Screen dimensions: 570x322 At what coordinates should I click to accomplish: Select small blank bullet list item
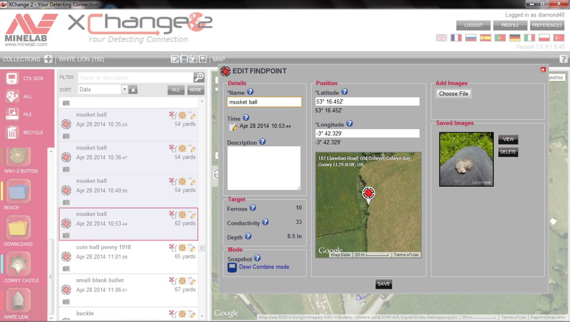point(128,290)
